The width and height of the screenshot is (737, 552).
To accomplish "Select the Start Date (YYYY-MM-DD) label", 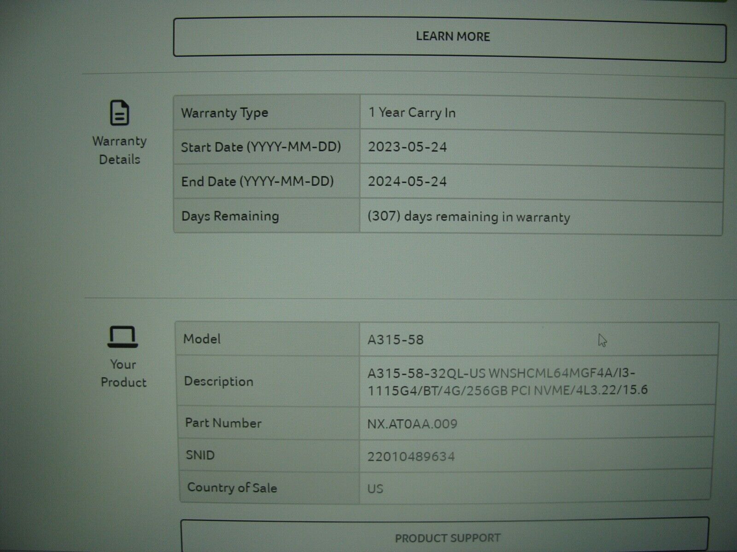I will coord(261,147).
